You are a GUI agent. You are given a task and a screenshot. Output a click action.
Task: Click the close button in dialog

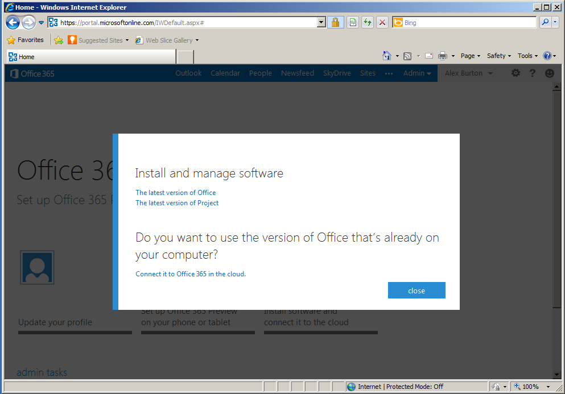(416, 291)
